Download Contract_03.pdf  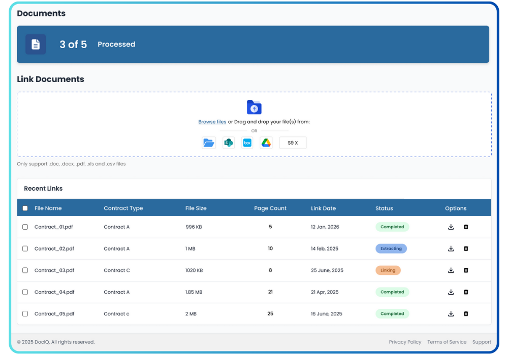tap(451, 270)
